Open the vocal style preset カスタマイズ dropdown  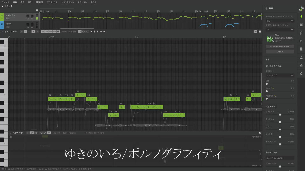280,75
